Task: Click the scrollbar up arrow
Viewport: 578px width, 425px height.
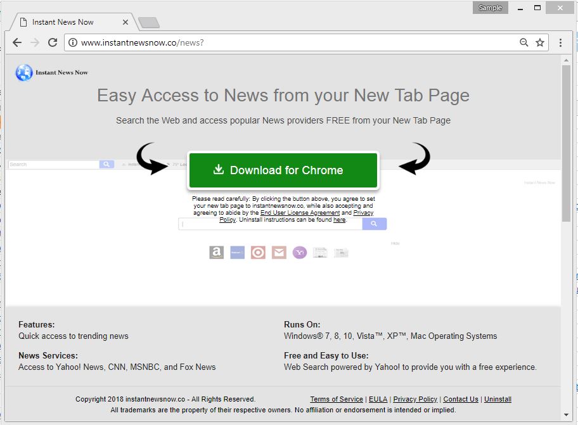Action: point(566,60)
